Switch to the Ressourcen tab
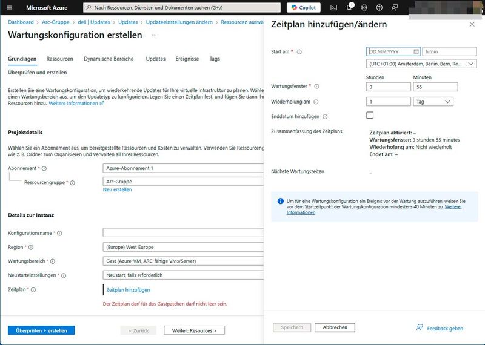 click(59, 59)
